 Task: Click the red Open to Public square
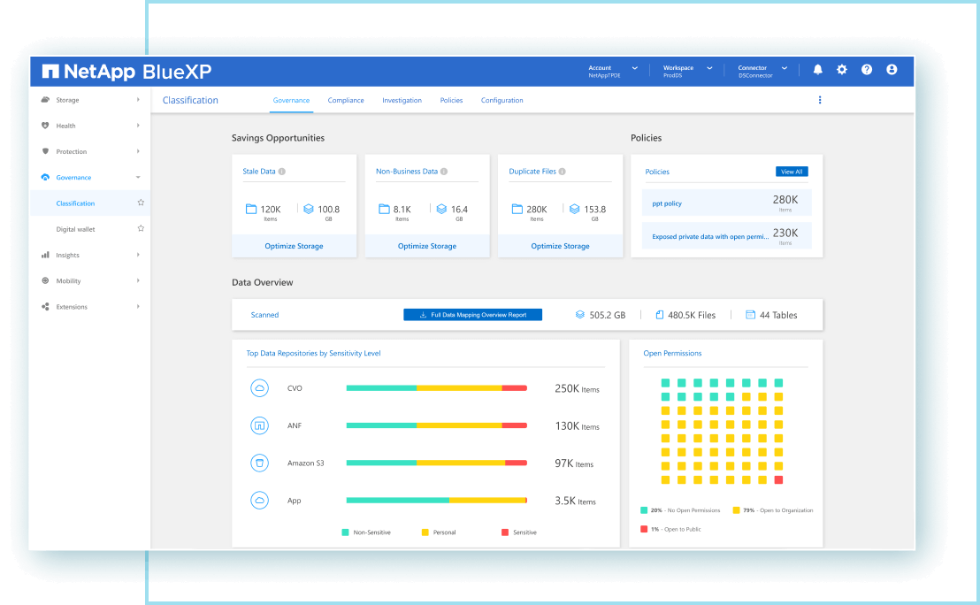pos(778,479)
